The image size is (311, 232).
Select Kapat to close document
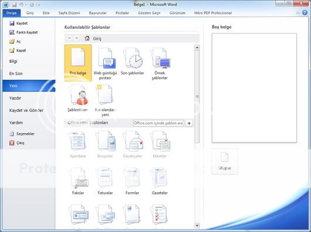[x=18, y=50]
